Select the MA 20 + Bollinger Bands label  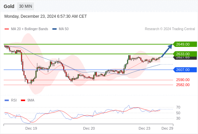point(30,29)
